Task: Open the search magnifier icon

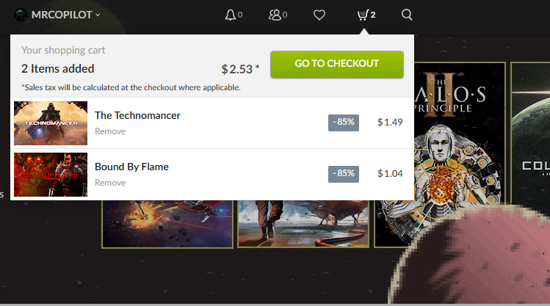Action: (x=407, y=15)
